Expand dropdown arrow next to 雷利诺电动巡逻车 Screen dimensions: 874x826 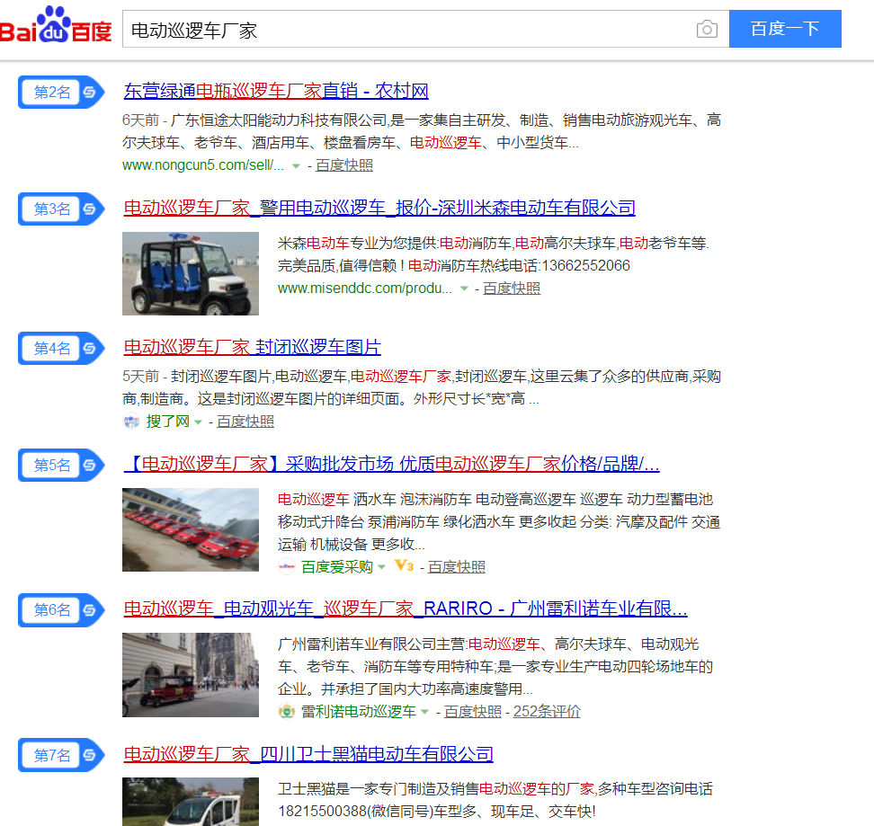click(x=424, y=712)
